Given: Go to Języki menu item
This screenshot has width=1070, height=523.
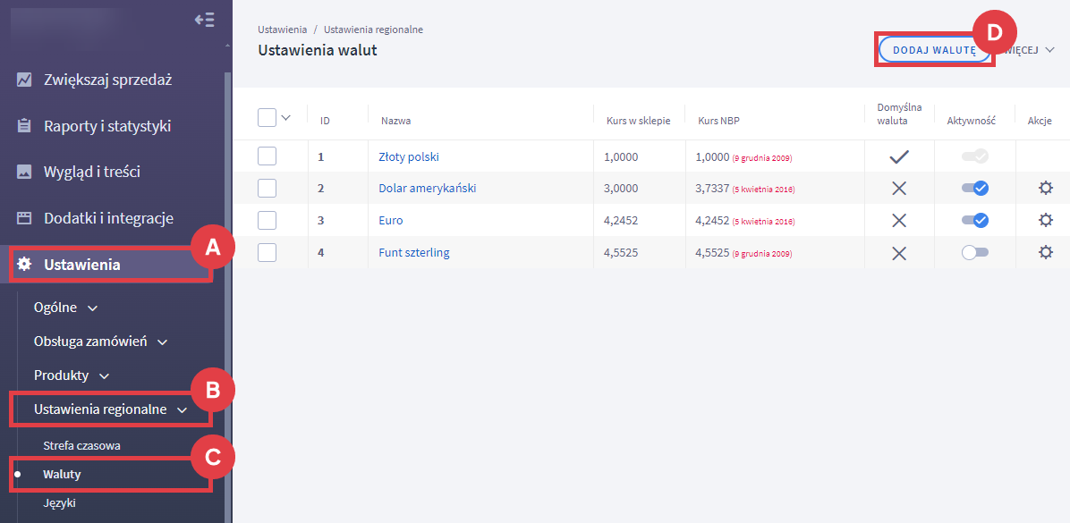Looking at the screenshot, I should coord(59,503).
